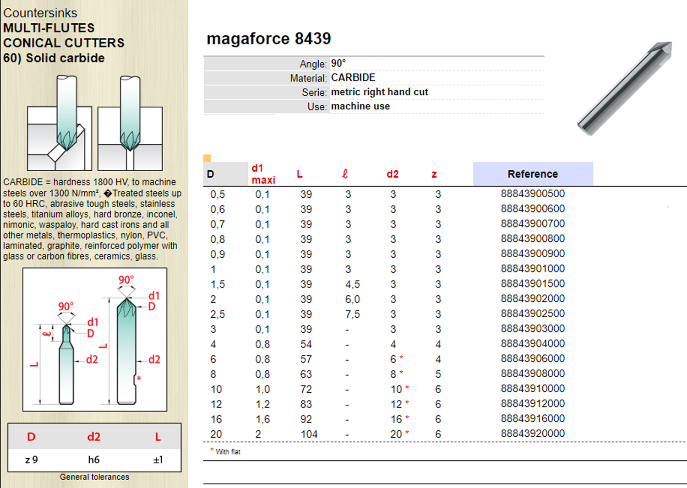Open the chamfering illustration on angled workpiece

point(60,124)
